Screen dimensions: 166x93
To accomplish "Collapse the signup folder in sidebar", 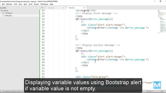I will [6, 11].
